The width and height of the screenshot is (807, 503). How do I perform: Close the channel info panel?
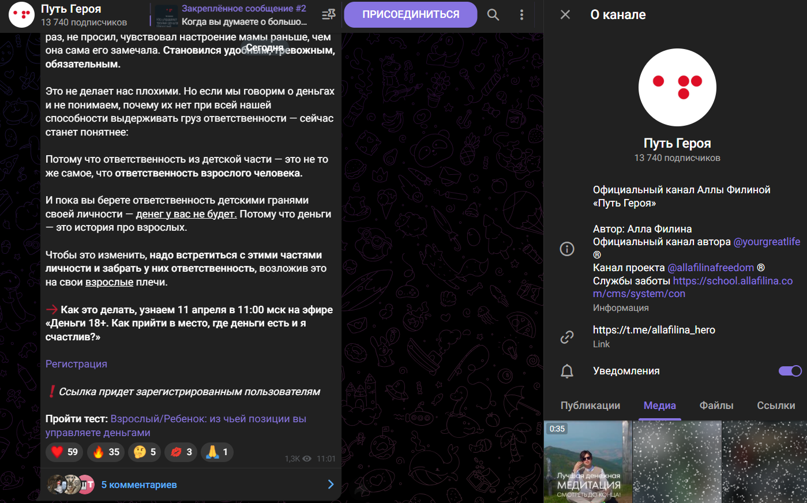coord(565,14)
